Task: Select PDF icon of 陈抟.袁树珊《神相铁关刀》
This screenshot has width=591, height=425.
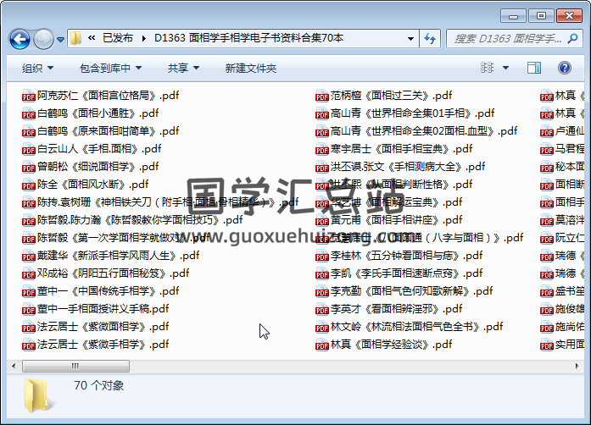Action: [29, 202]
